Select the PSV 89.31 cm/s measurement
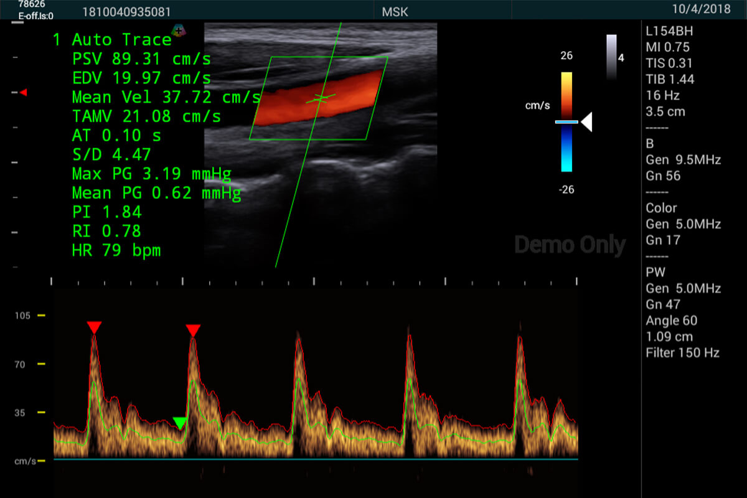The image size is (747, 498). tap(141, 59)
